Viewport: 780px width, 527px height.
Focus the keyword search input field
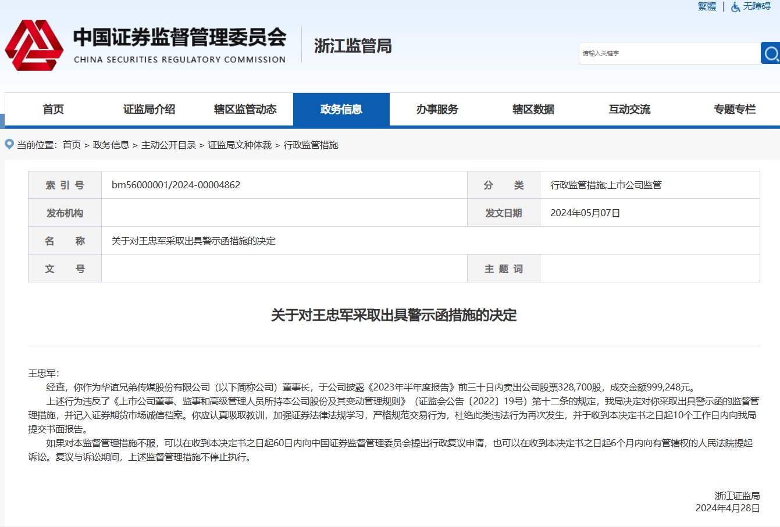(x=669, y=53)
